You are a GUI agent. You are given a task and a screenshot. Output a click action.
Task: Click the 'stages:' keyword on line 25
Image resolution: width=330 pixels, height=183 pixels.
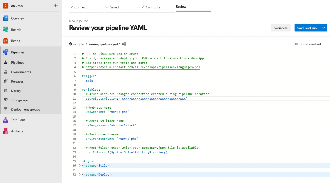pyautogui.click(x=88, y=161)
